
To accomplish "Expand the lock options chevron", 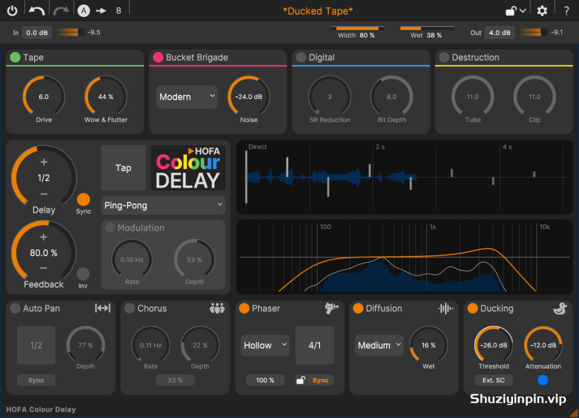I will (x=523, y=11).
